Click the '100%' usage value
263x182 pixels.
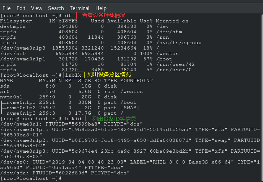(146, 54)
